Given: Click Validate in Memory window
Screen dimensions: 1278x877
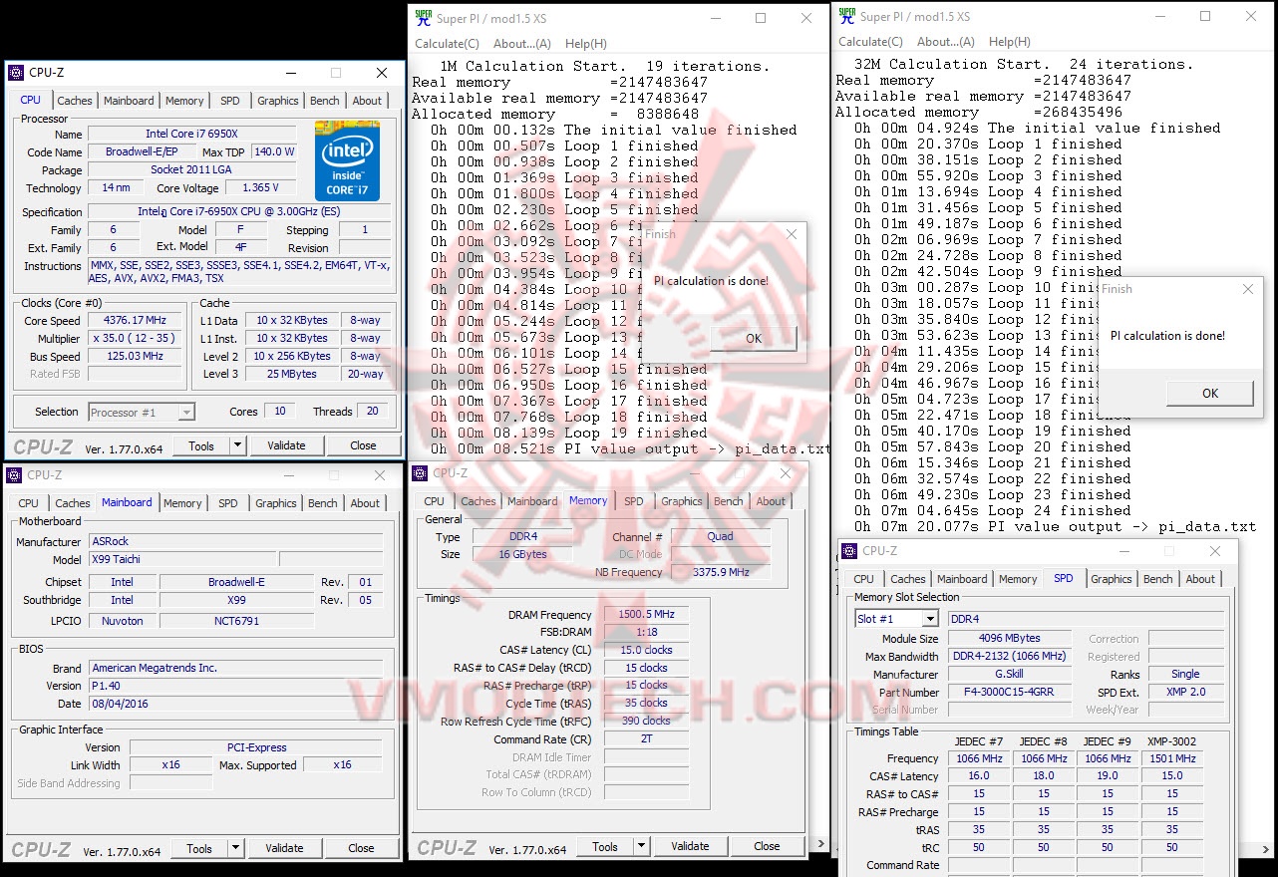Looking at the screenshot, I should point(690,846).
